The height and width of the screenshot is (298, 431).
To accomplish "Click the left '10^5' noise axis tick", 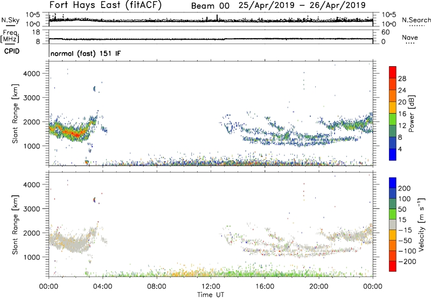I will (33, 15).
